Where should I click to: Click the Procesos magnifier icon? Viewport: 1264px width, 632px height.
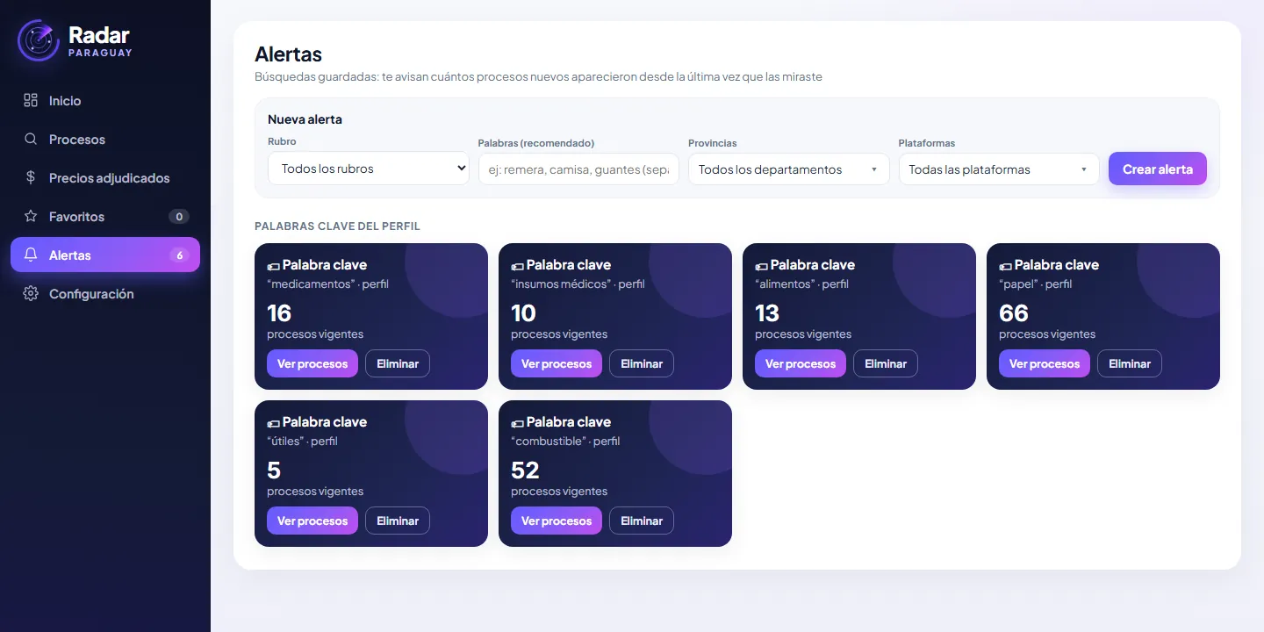click(31, 139)
